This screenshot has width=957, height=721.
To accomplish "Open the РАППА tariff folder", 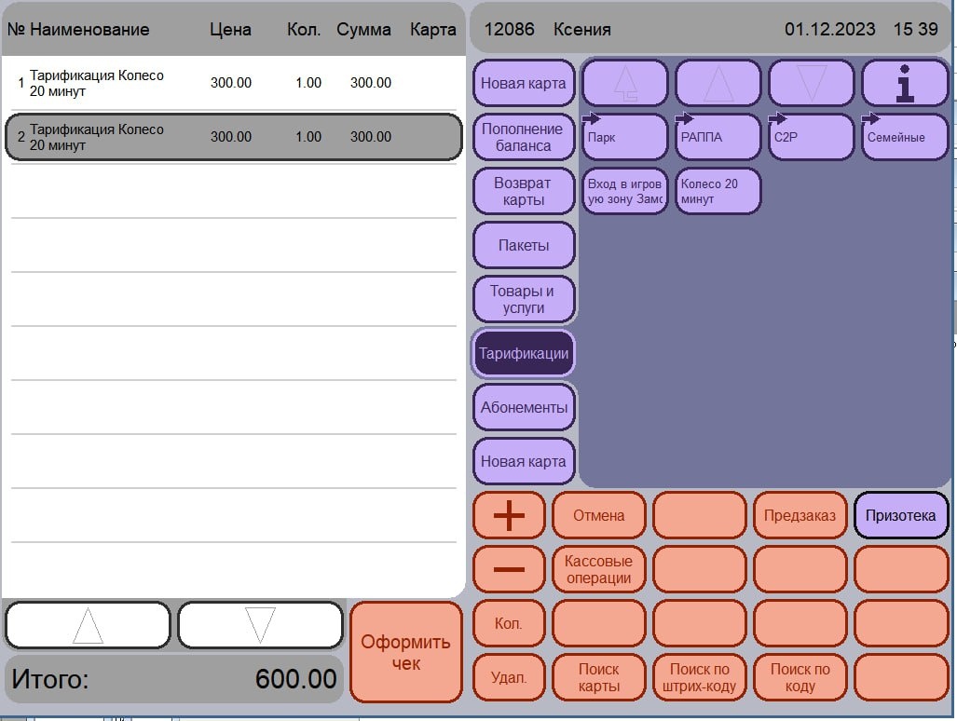I will (718, 137).
